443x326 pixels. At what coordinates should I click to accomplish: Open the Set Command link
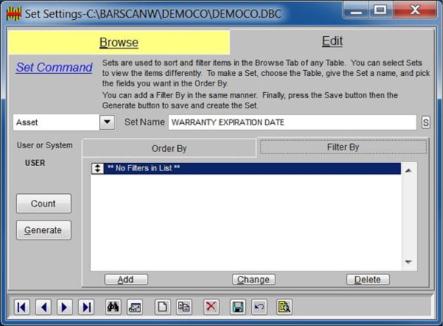pos(54,67)
